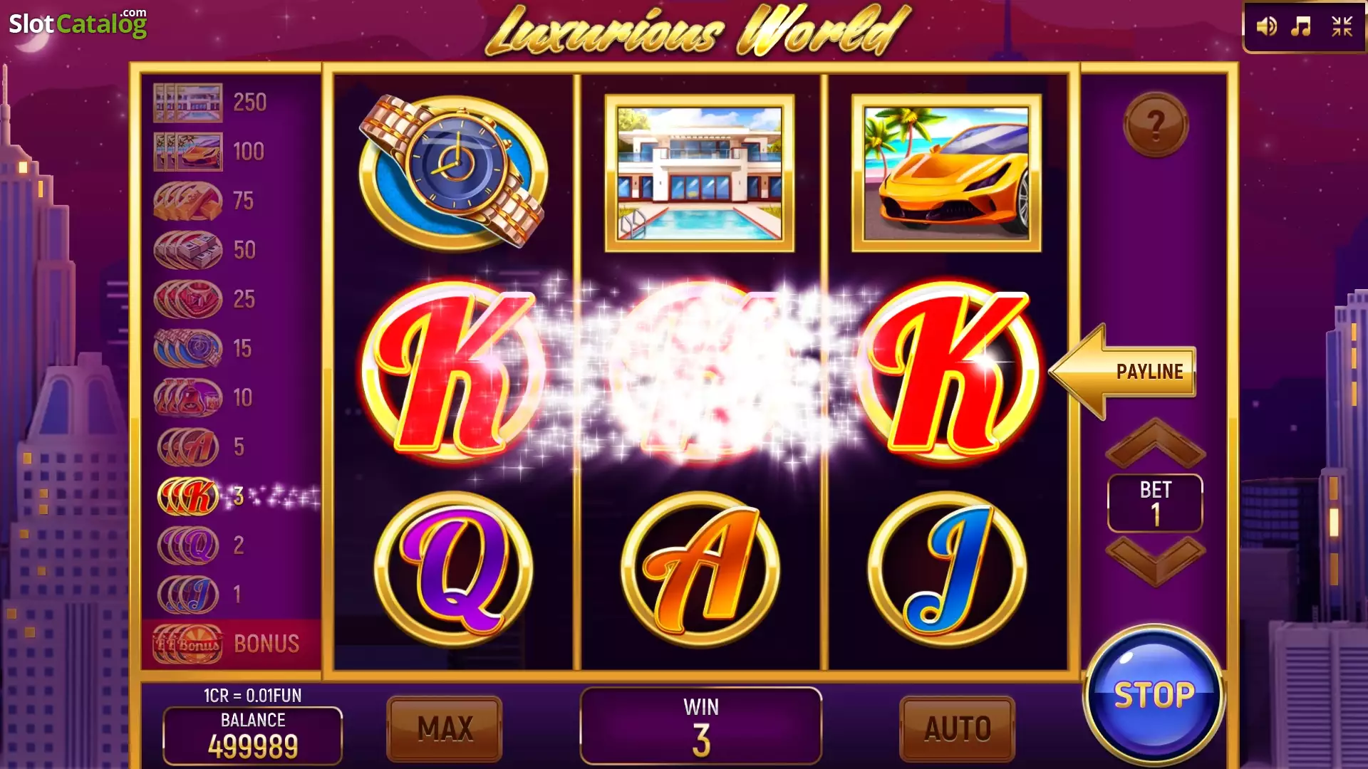This screenshot has height=769, width=1368.
Task: Increase bet with the up chevron
Action: pyautogui.click(x=1155, y=443)
